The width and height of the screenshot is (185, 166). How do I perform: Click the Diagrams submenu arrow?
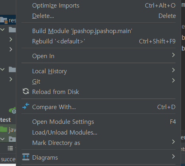[x=173, y=156]
